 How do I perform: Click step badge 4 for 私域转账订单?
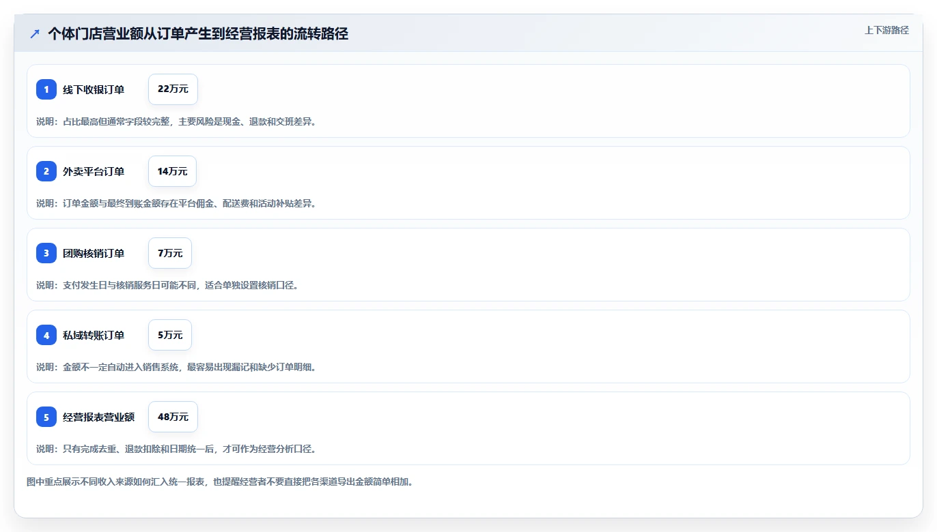point(46,335)
